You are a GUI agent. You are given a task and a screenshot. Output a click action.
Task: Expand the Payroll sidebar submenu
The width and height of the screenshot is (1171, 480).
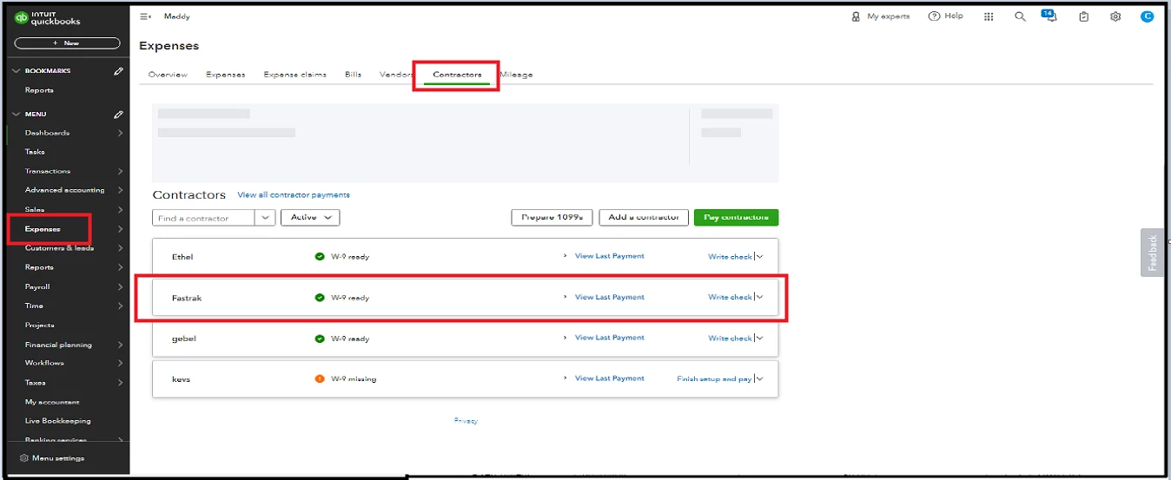(120, 286)
